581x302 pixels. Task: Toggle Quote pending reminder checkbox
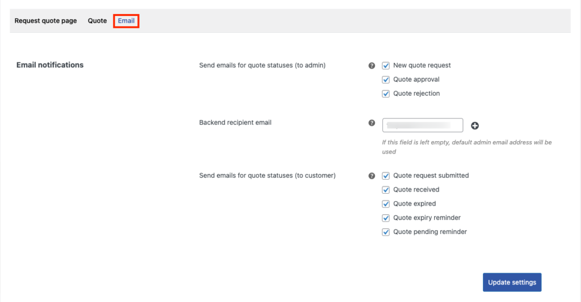[386, 232]
